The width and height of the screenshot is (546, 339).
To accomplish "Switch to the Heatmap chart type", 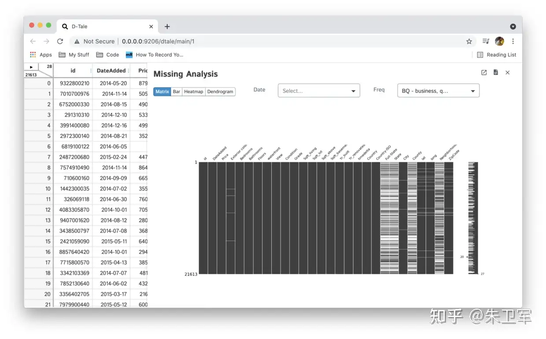I will point(194,91).
